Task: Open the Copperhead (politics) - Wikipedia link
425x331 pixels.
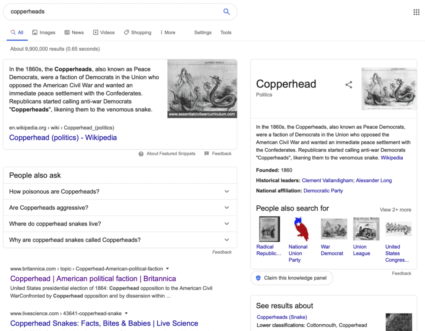Action: coord(63,137)
